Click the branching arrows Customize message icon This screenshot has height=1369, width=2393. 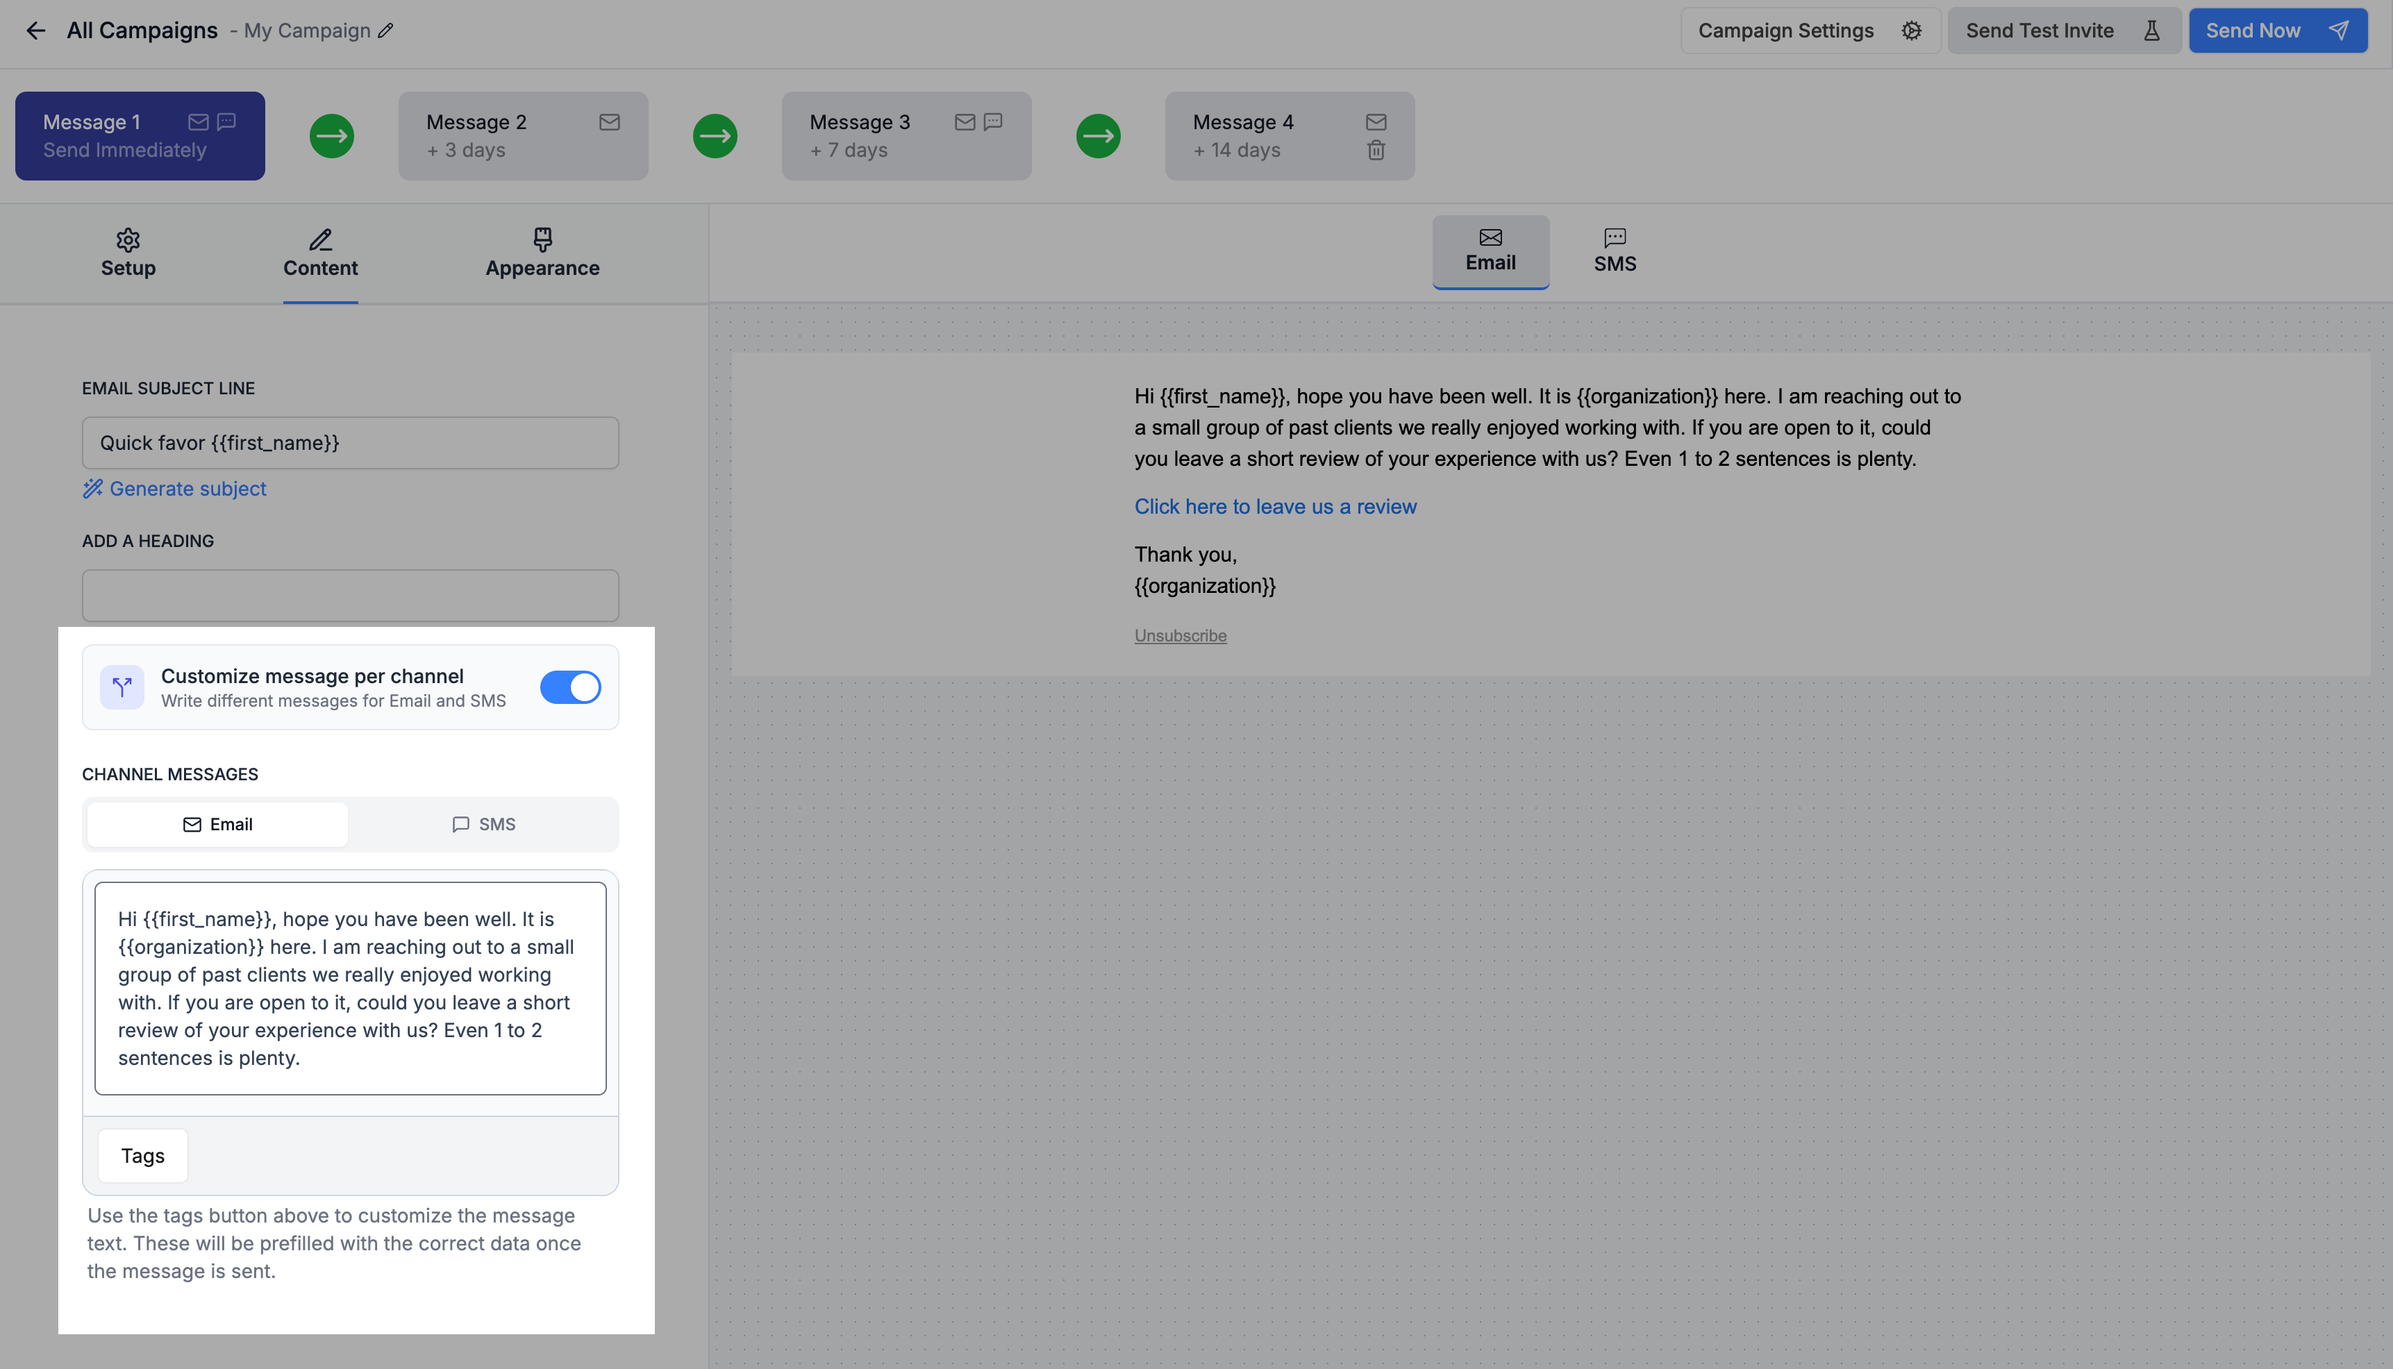[122, 687]
